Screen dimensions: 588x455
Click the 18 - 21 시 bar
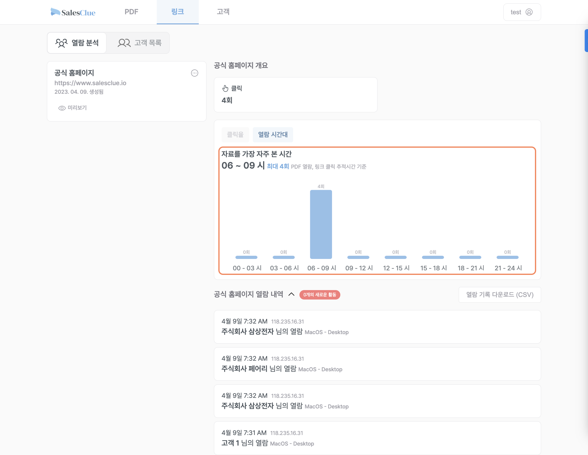(470, 257)
